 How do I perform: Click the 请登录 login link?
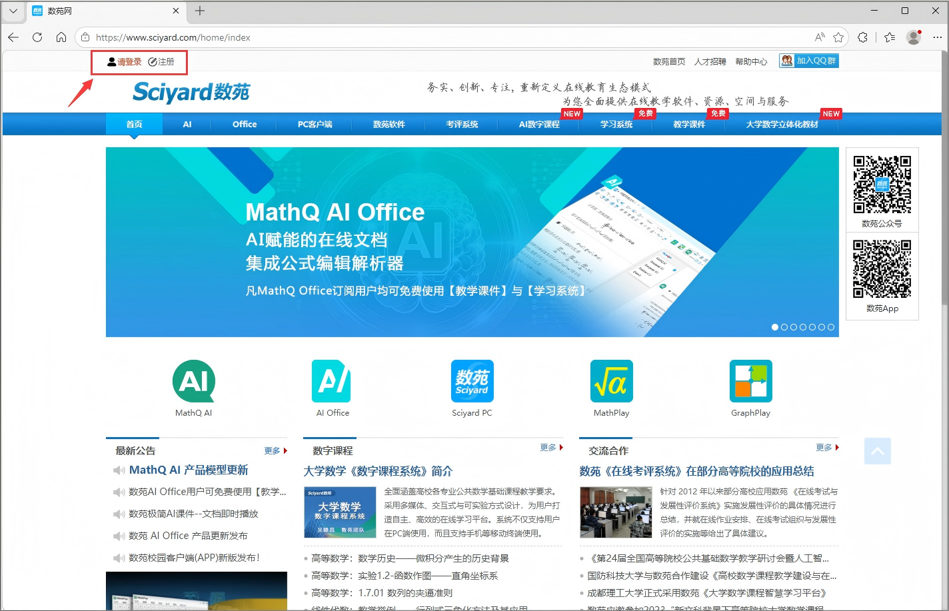pyautogui.click(x=125, y=62)
